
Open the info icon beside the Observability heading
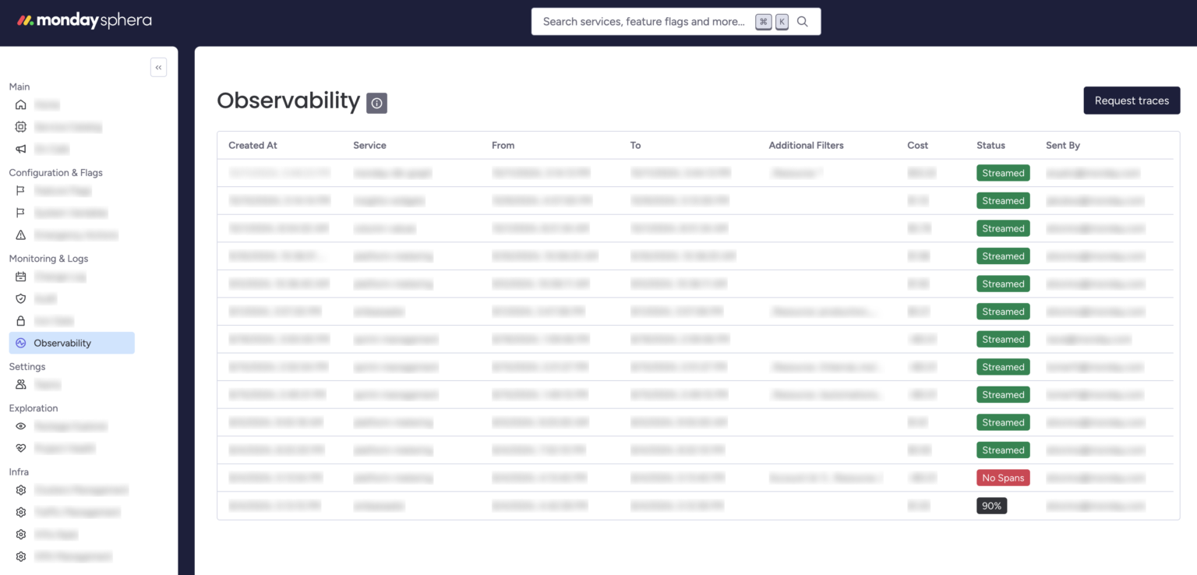coord(376,103)
